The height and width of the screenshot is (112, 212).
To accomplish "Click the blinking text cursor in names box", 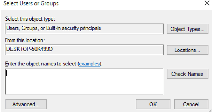I will coord(6,73).
